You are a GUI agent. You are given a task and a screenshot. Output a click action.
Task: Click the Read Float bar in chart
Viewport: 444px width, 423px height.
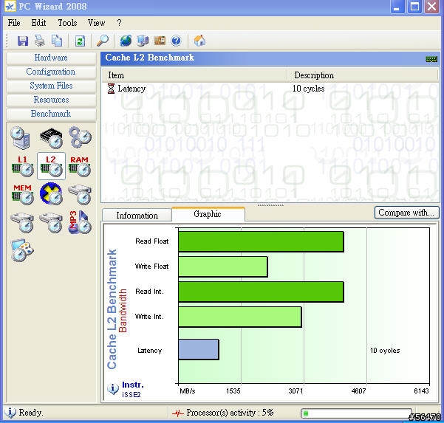pos(261,241)
